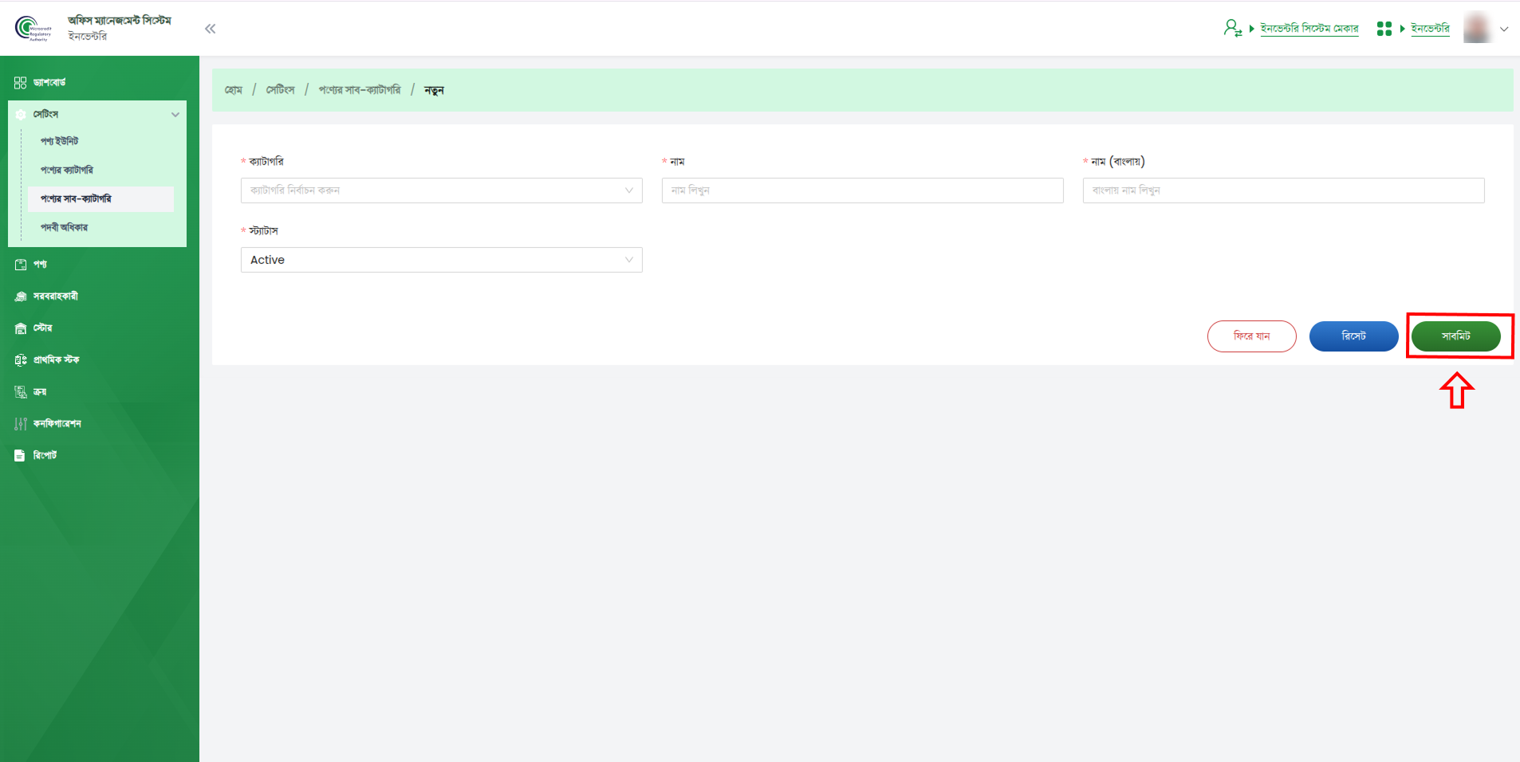
Task: Click the সরবরাহকারী supplier icon
Action: tap(21, 297)
